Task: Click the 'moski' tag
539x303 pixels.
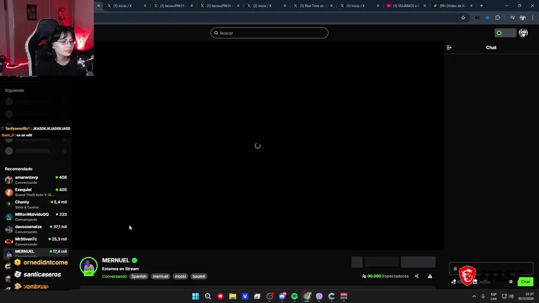Action: pyautogui.click(x=180, y=276)
